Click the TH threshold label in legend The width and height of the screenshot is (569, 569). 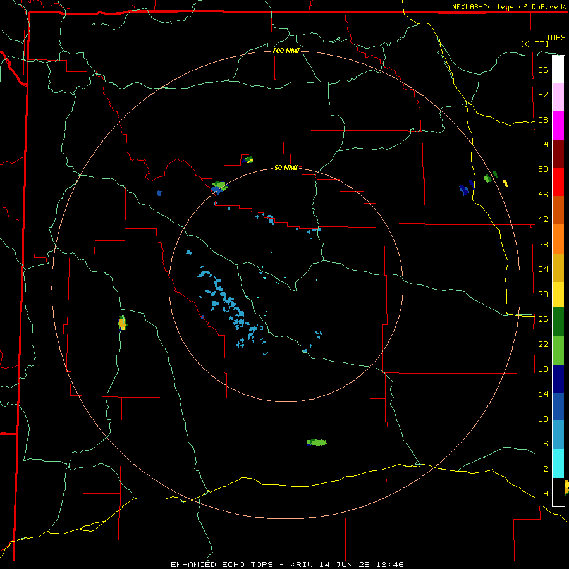pyautogui.click(x=543, y=494)
